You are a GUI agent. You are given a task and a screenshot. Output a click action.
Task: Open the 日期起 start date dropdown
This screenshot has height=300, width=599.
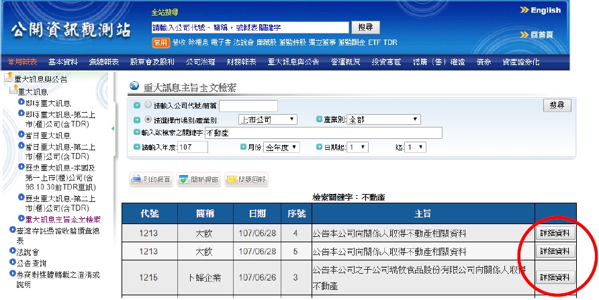click(x=358, y=147)
